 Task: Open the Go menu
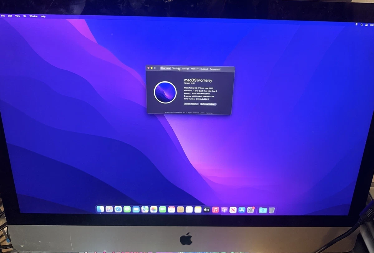click(25, 16)
